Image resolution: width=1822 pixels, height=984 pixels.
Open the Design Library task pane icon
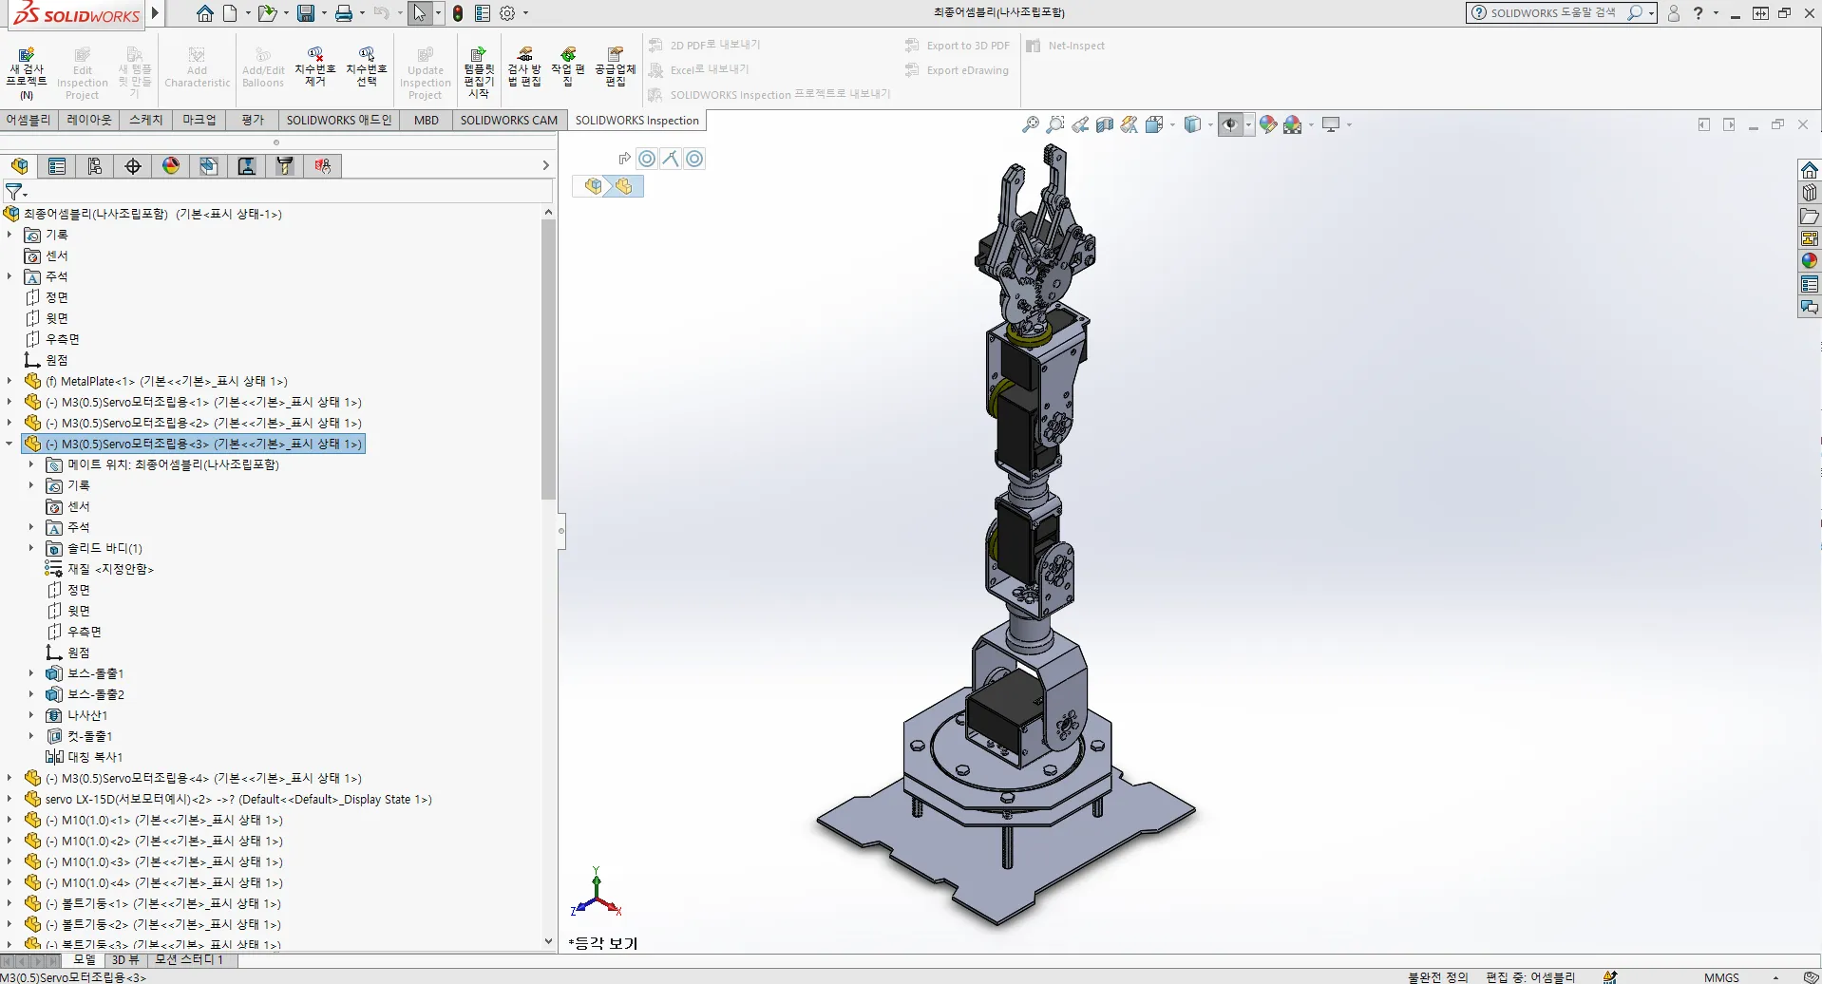coord(1810,193)
